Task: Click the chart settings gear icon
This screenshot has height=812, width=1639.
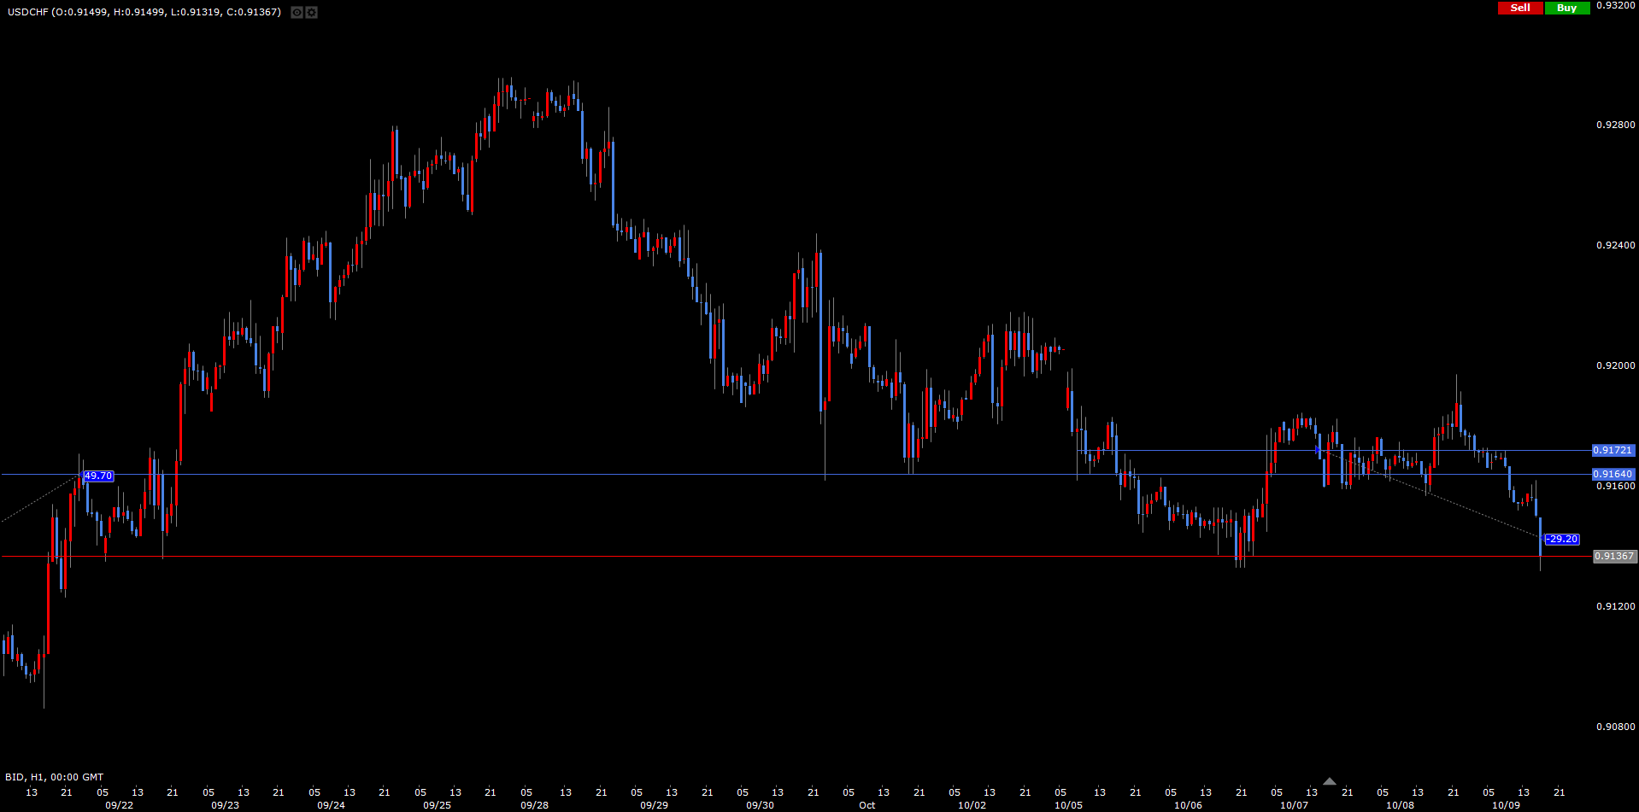Action: 312,12
